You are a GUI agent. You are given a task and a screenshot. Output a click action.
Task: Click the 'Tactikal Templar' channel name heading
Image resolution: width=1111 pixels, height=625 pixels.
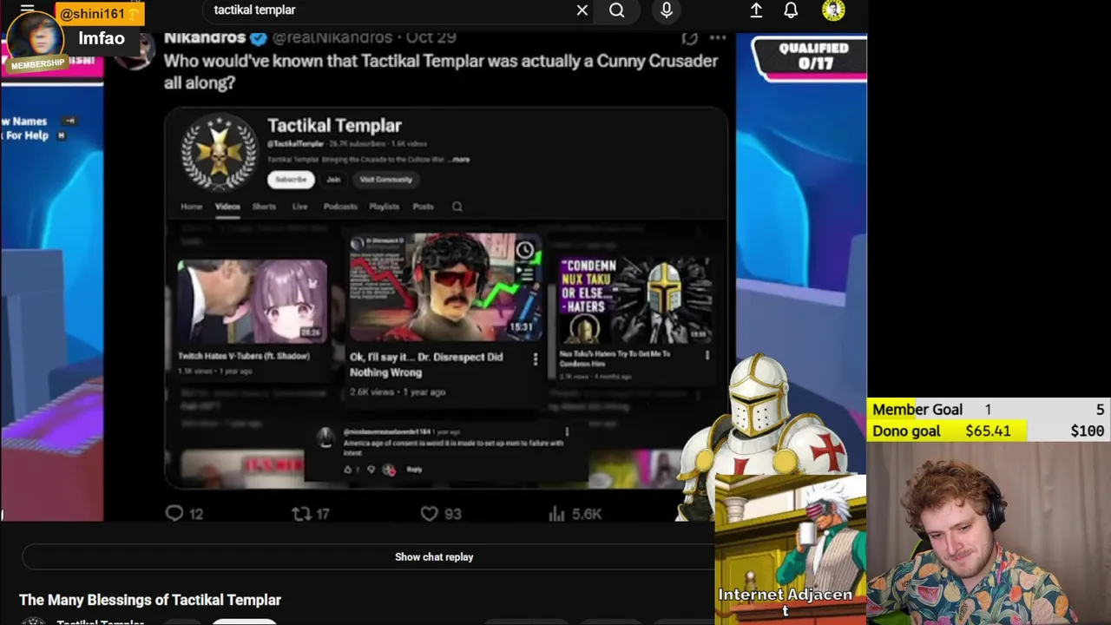334,126
